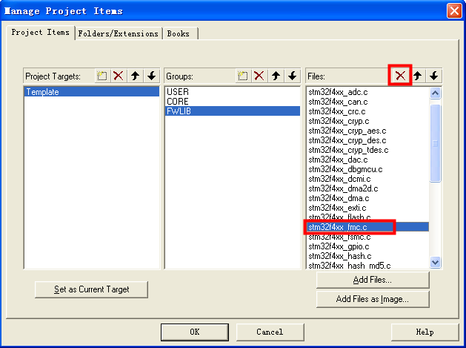Create a new group
This screenshot has height=348, width=466.
coord(243,76)
